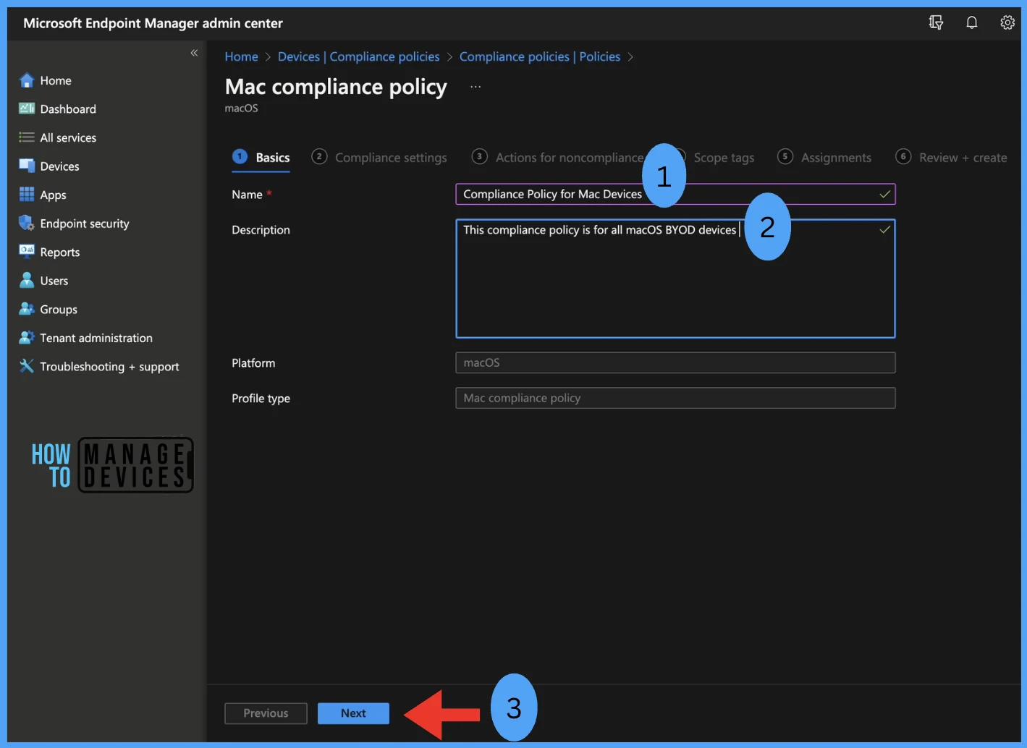Viewport: 1027px width, 748px height.
Task: Open the ellipsis menu beside policy title
Action: (476, 87)
